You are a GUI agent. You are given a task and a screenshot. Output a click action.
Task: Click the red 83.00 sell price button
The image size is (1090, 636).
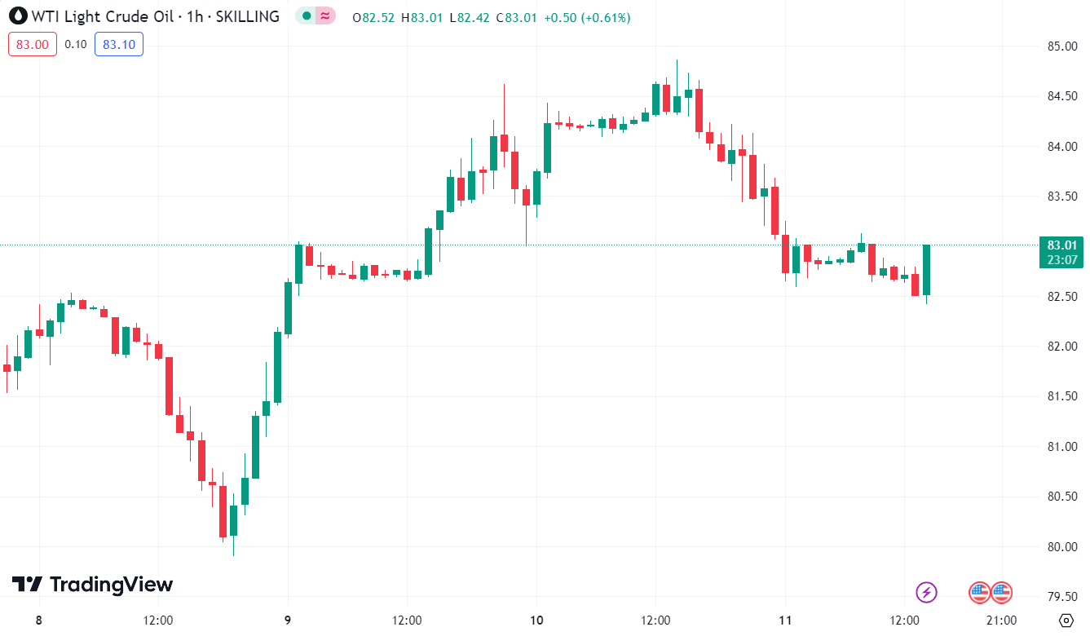coord(33,44)
